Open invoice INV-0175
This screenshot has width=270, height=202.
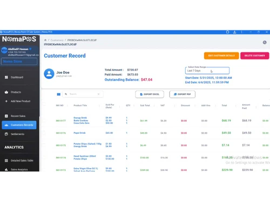pyautogui.click(x=60, y=145)
